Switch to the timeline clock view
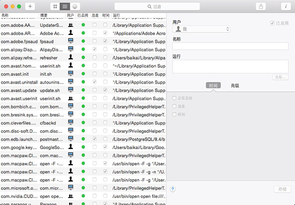The height and width of the screenshot is (205, 295). 75,6
